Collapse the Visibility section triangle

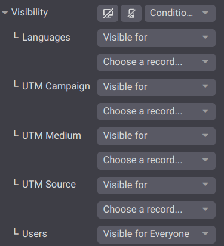point(5,13)
